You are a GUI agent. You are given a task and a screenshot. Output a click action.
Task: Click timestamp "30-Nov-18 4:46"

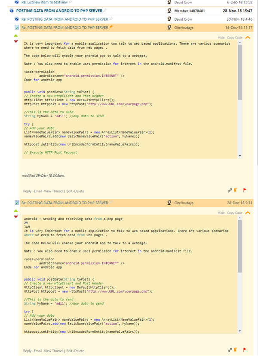(x=240, y=19)
